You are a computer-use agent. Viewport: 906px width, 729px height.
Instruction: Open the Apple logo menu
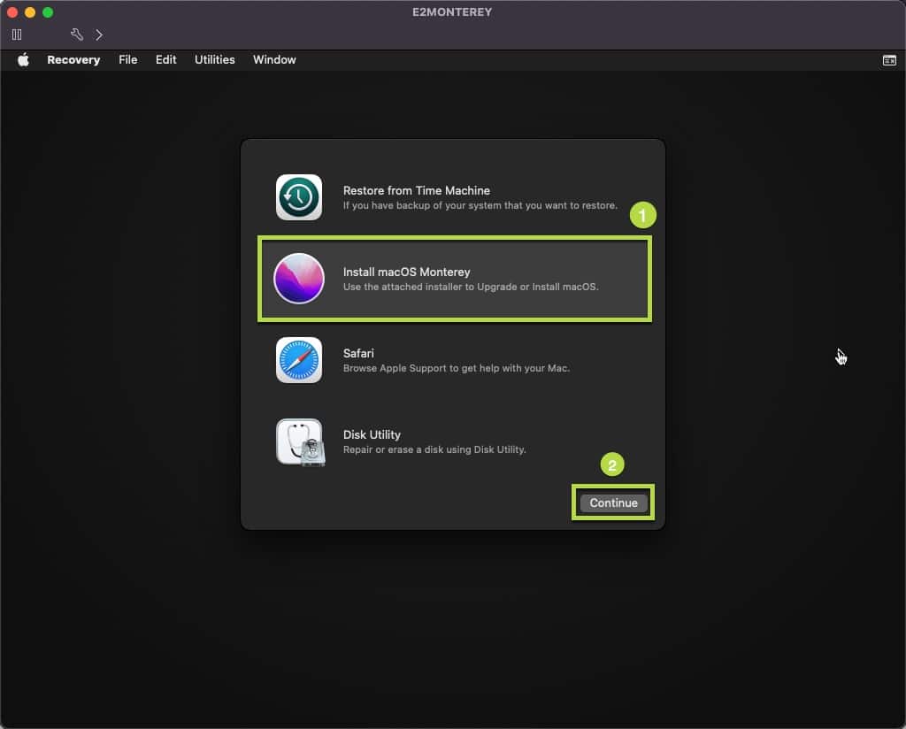tap(23, 59)
